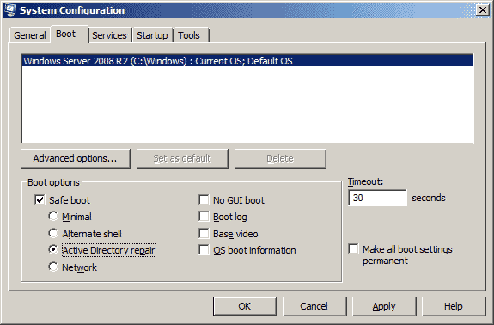Choose the Minimal safe boot option
Viewport: 494px width, 325px height.
[x=53, y=217]
